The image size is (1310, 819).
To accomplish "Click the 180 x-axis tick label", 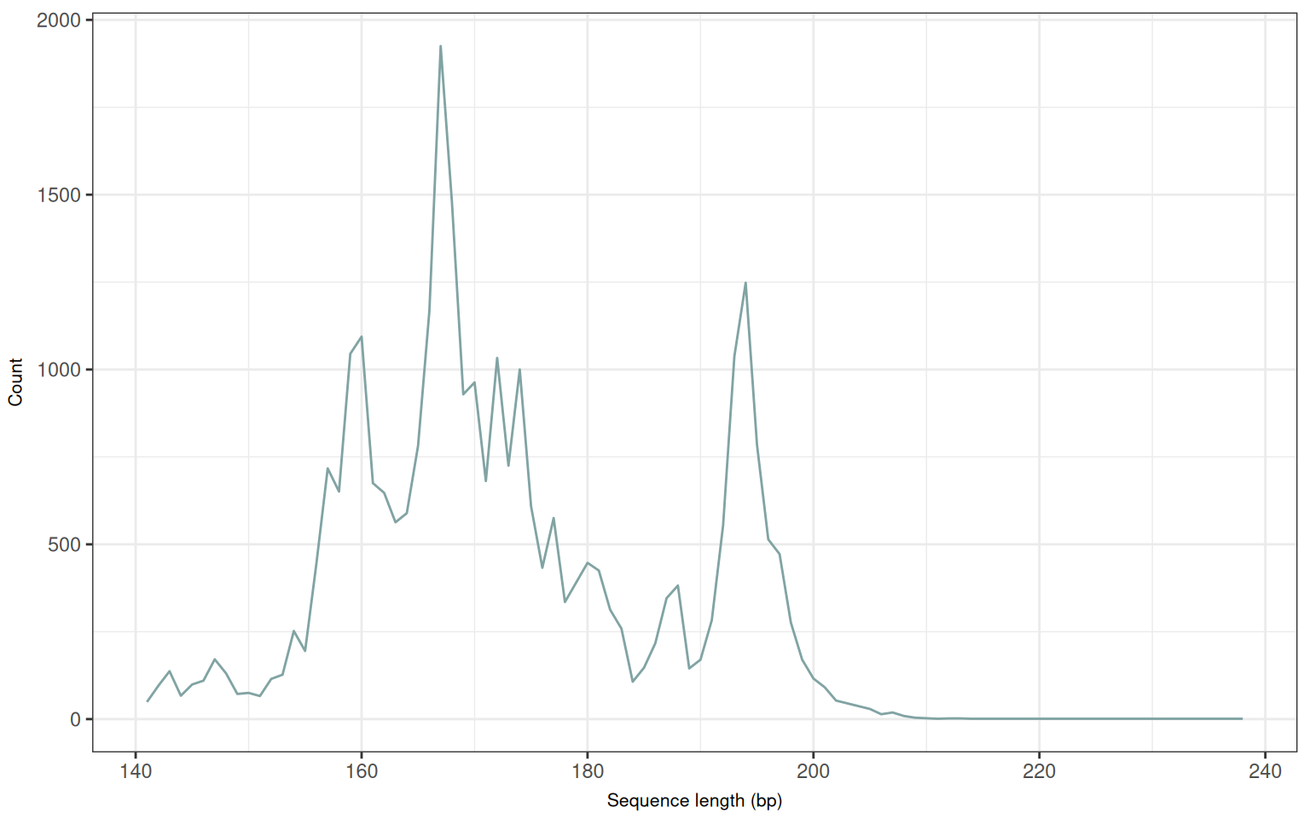I will click(x=588, y=771).
